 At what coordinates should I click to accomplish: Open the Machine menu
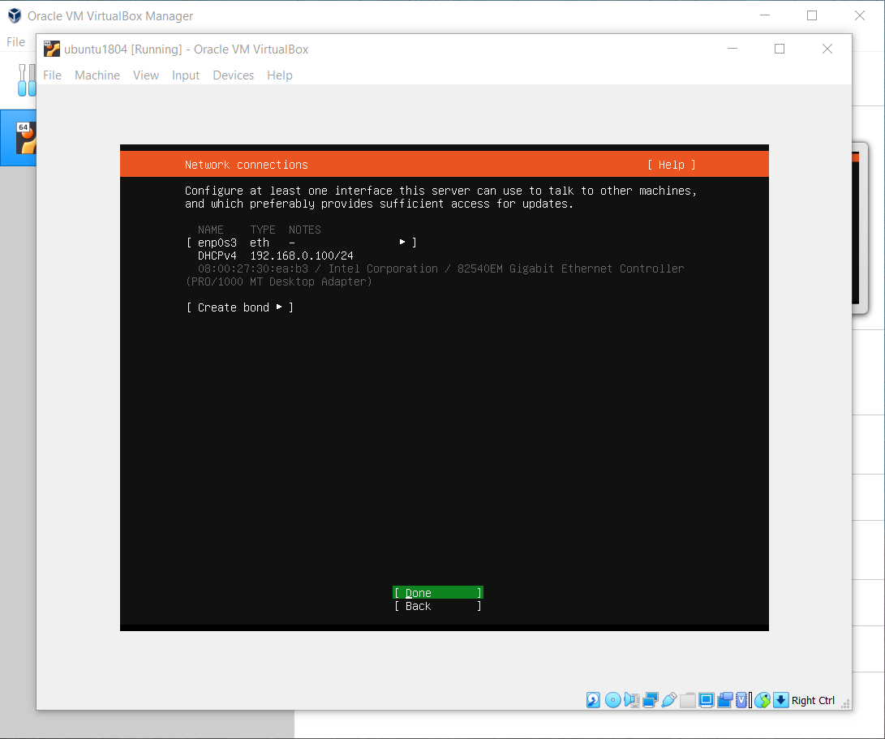[x=97, y=75]
